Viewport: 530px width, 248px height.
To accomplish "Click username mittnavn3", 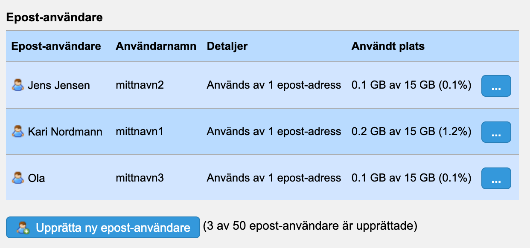I will point(140,178).
